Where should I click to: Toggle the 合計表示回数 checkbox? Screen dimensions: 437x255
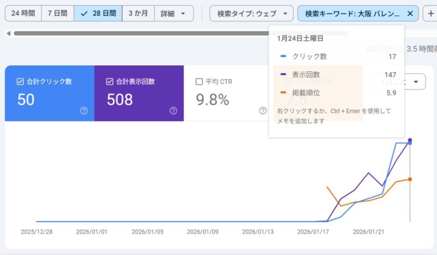pos(110,82)
